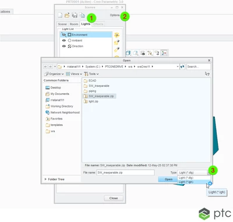Click rratanat1/1 in the breadcrumb path
Image resolution: width=233 pixels, height=222 pixels.
pos(73,66)
